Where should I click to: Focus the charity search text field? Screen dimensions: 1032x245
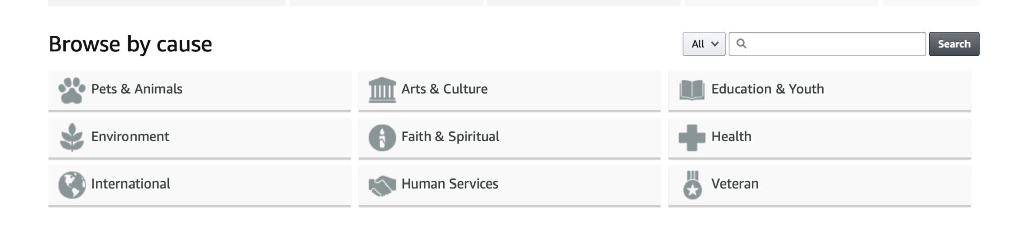pyautogui.click(x=827, y=44)
